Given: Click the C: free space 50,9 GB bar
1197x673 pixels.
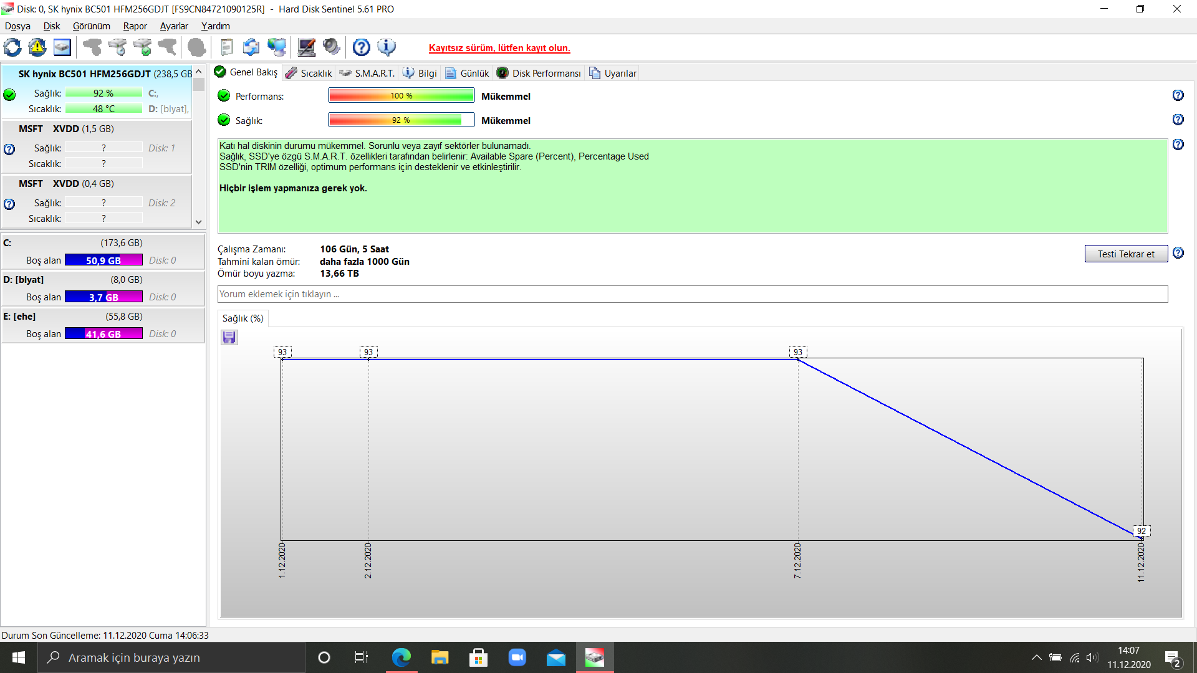Looking at the screenshot, I should click(x=103, y=260).
